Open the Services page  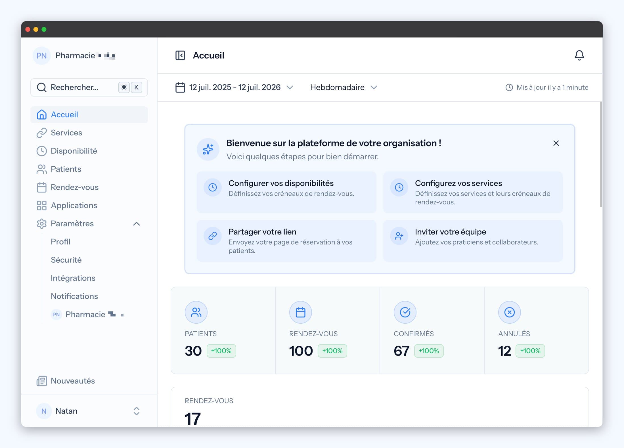point(89,133)
